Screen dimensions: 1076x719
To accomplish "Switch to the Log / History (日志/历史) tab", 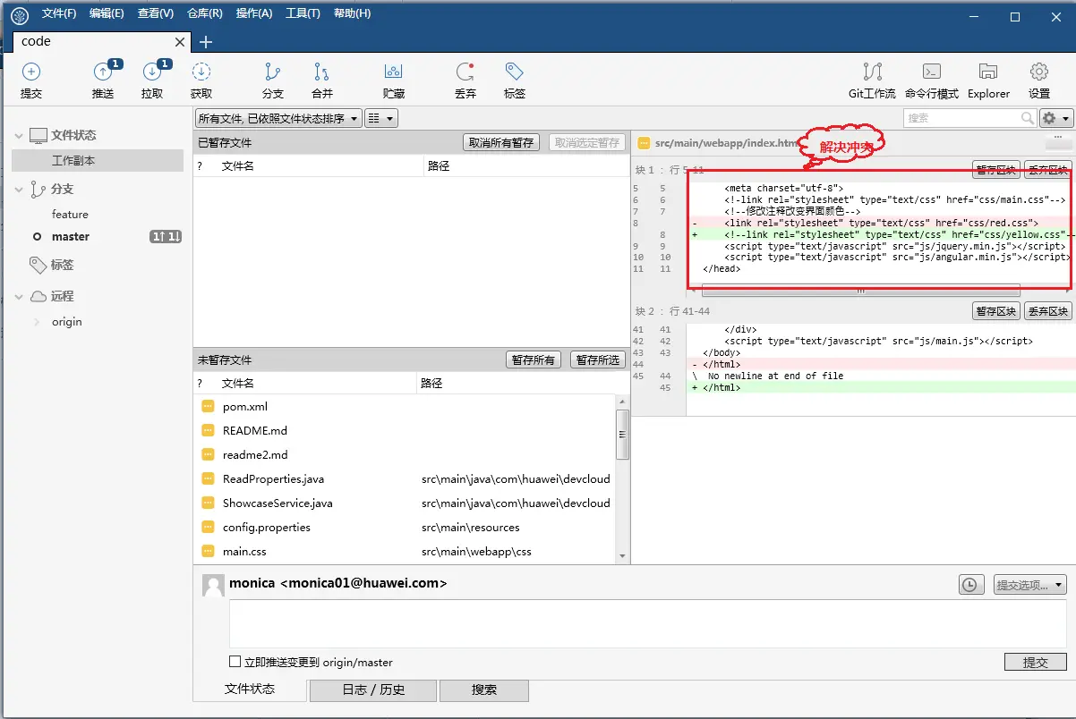I will (373, 690).
